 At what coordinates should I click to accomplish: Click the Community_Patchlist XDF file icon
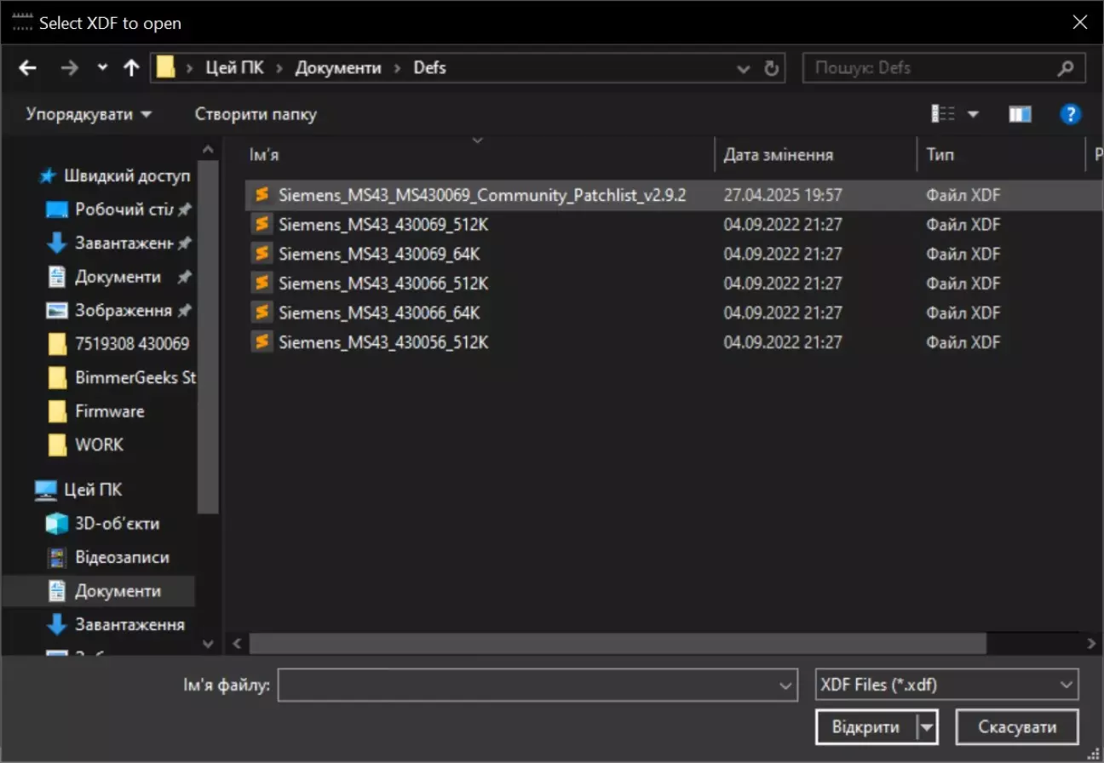point(262,195)
